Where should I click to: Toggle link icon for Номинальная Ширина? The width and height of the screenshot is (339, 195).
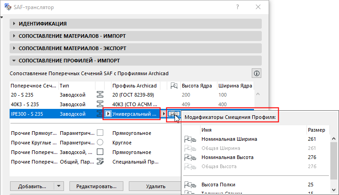(x=190, y=139)
